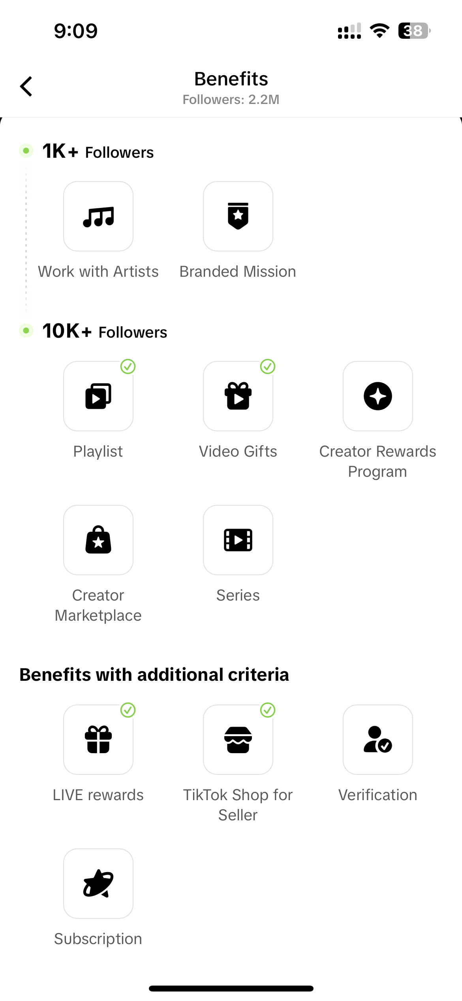Open the Series film icon

[238, 540]
